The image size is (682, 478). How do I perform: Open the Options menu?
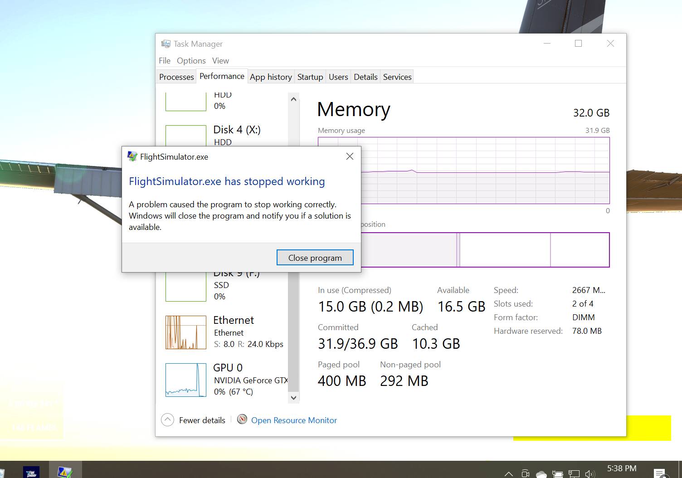click(x=191, y=61)
